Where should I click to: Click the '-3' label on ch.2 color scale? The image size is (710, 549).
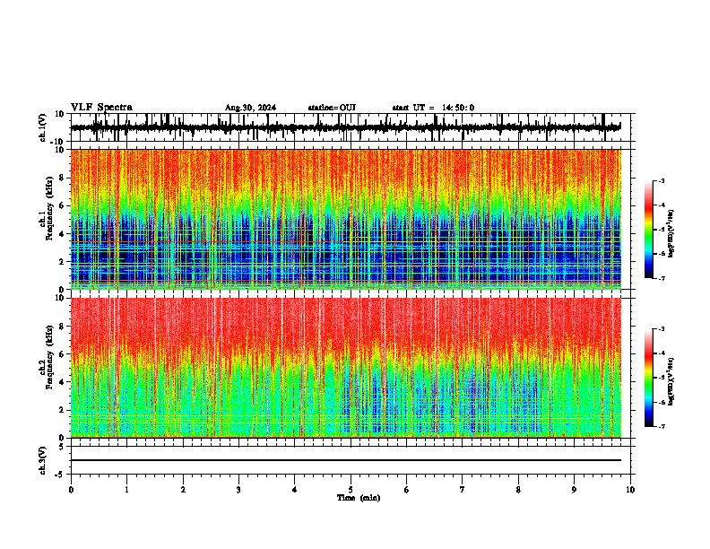pos(662,329)
